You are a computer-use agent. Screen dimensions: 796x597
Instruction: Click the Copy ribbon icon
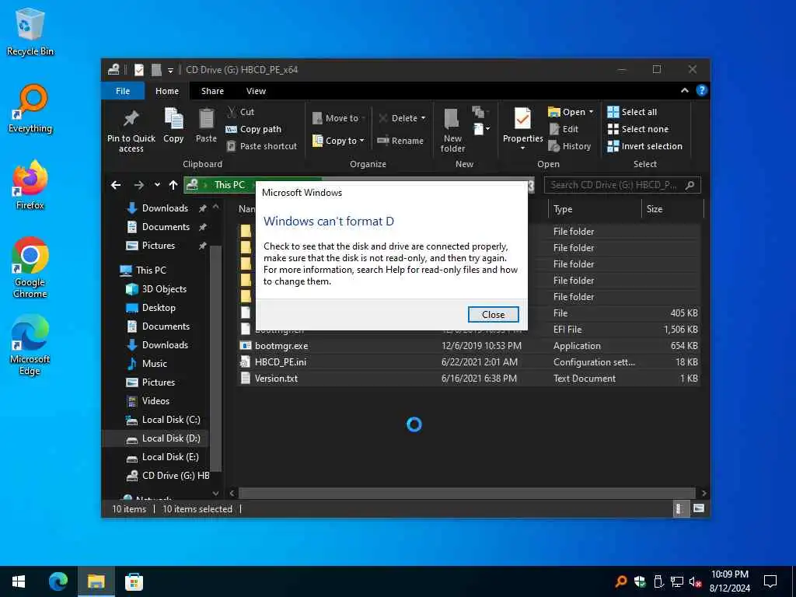(x=173, y=126)
